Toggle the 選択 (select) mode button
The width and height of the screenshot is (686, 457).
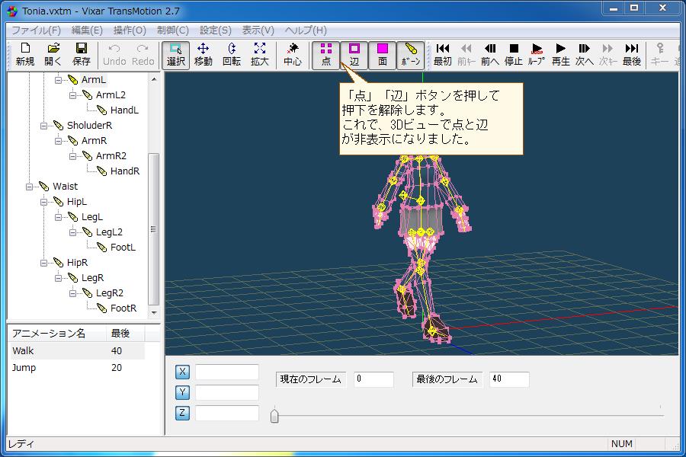pyautogui.click(x=174, y=53)
